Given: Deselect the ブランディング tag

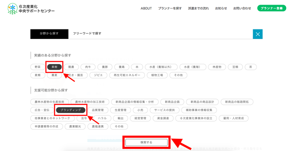Looking at the screenshot, I should [x=71, y=110].
